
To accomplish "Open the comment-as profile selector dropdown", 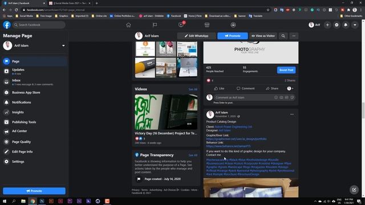I will coord(290,88).
